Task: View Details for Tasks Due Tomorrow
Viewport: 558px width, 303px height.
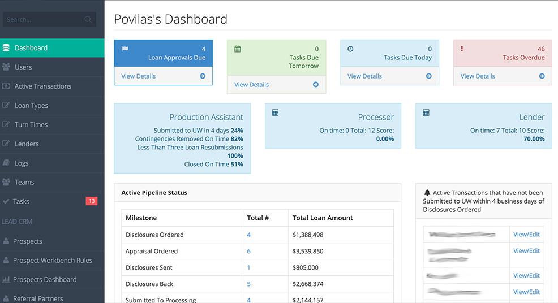Action: click(251, 85)
